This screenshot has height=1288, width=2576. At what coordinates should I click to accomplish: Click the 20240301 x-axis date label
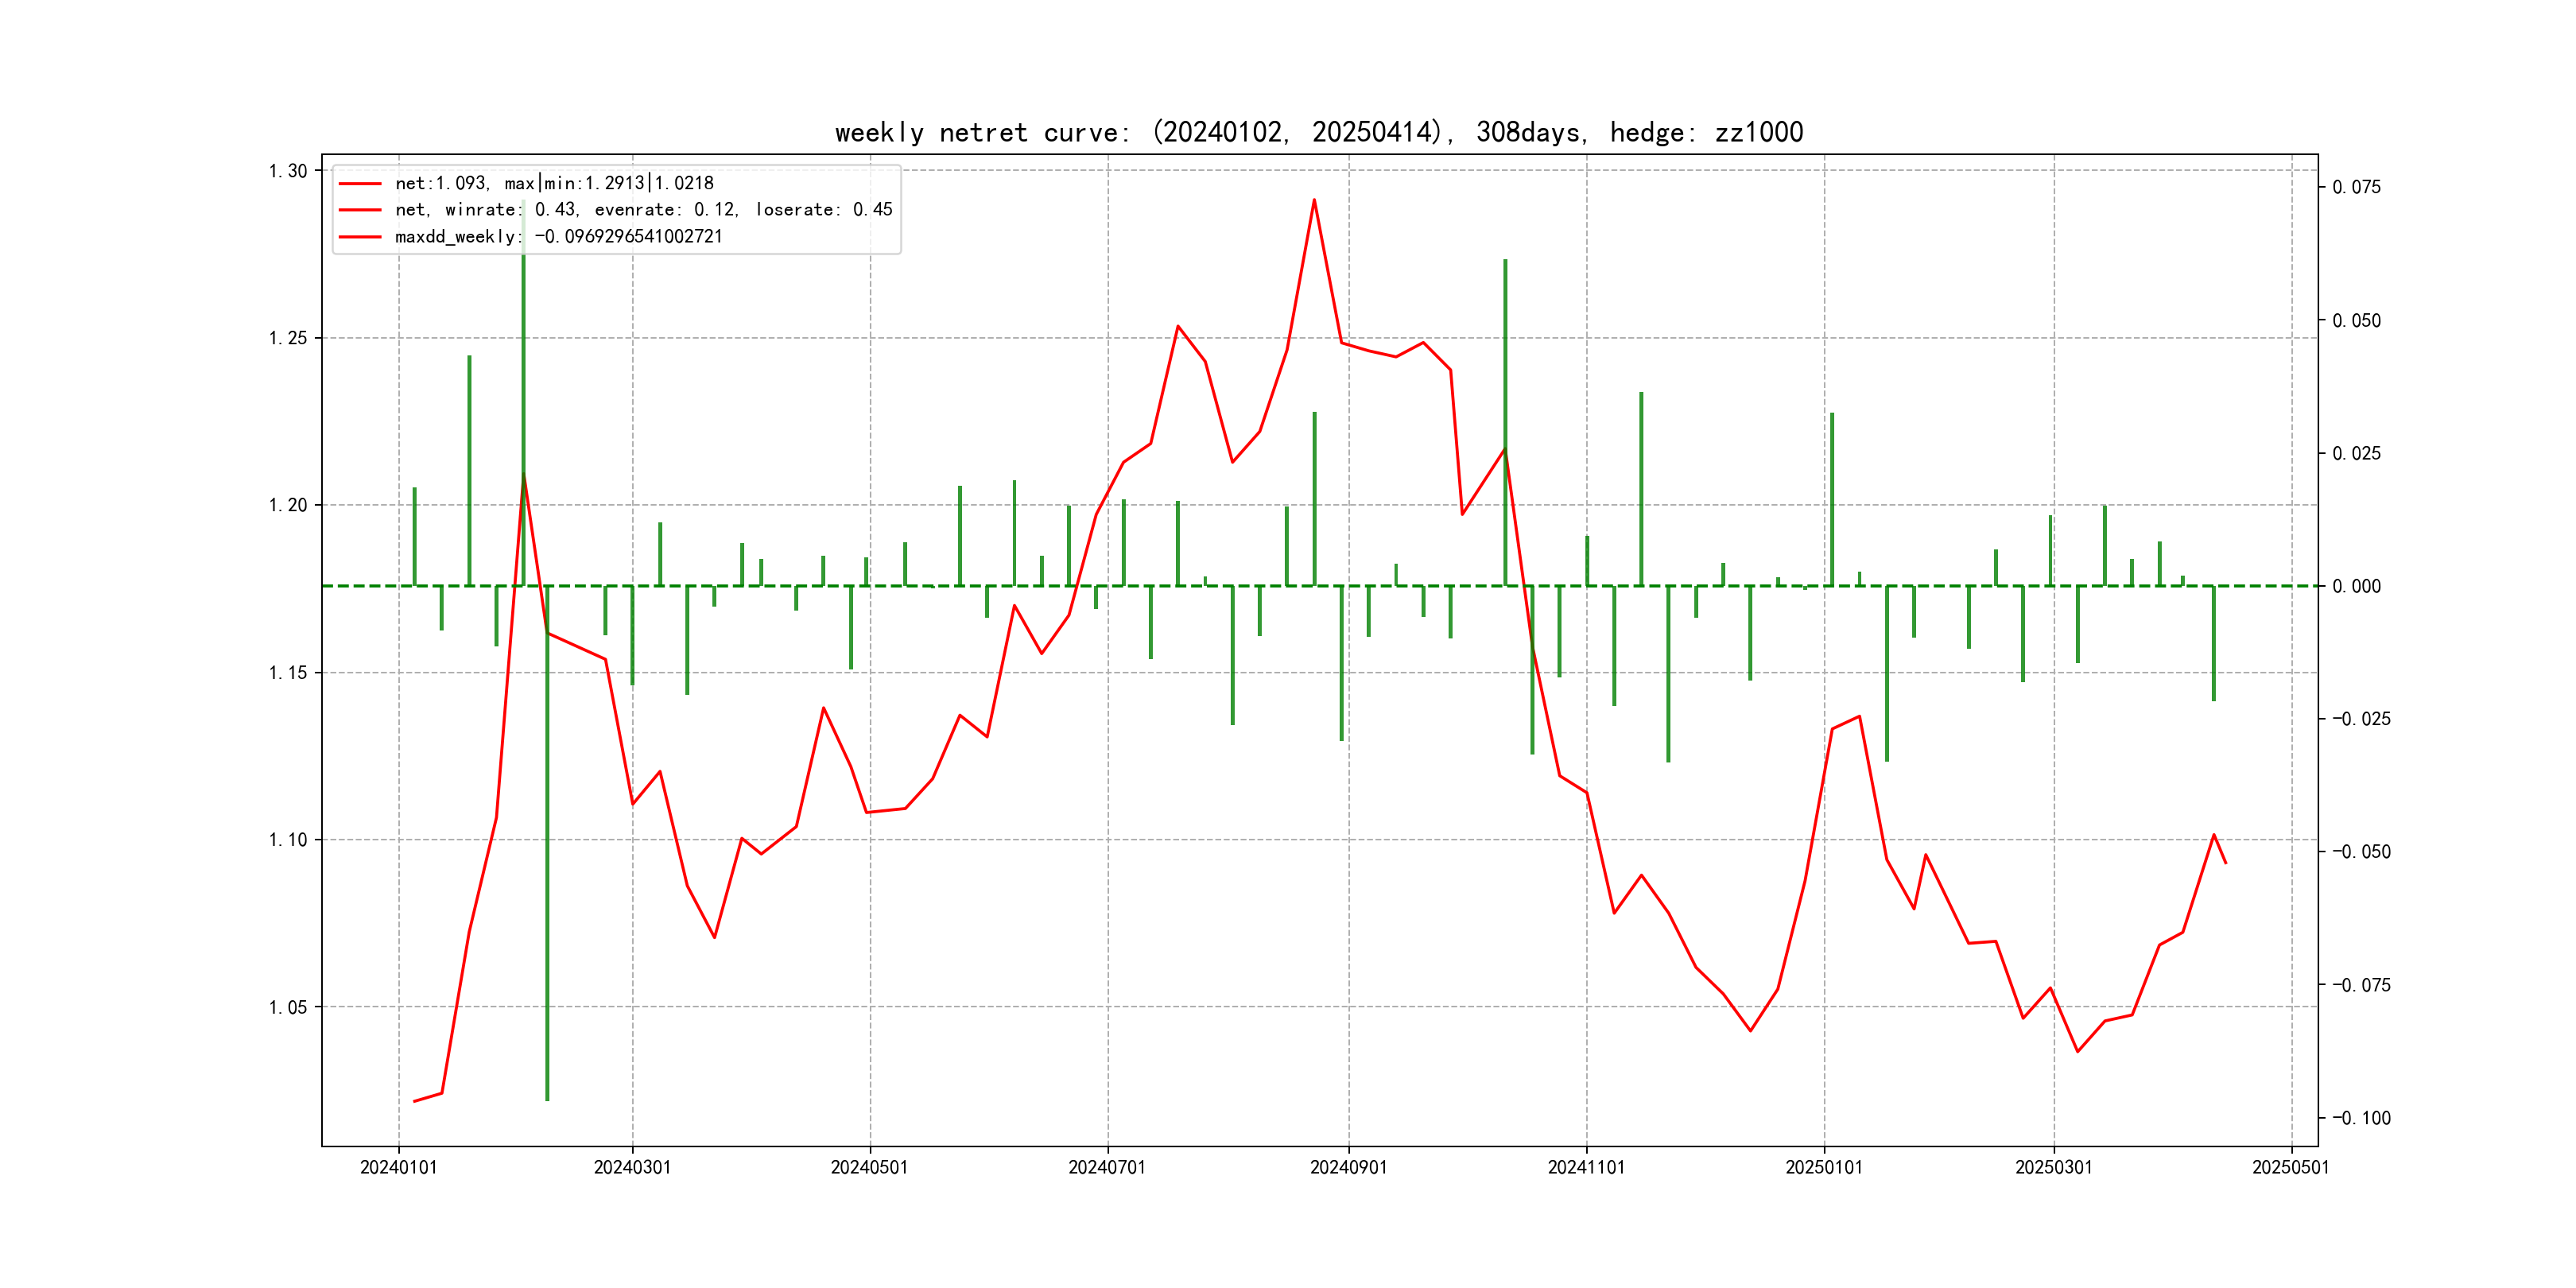632,1167
